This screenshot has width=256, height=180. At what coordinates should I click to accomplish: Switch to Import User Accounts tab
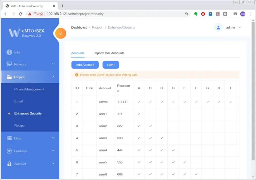tap(109, 53)
